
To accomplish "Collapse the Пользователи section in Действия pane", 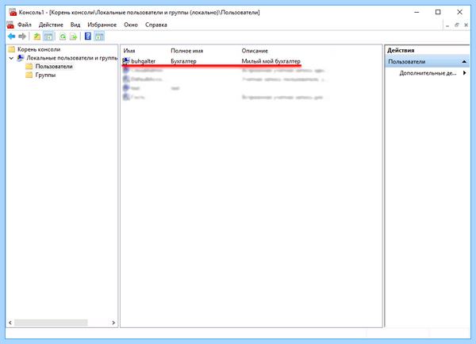I will tap(464, 62).
